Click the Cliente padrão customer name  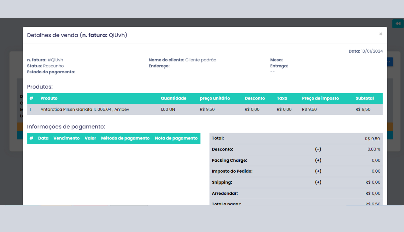(201, 60)
